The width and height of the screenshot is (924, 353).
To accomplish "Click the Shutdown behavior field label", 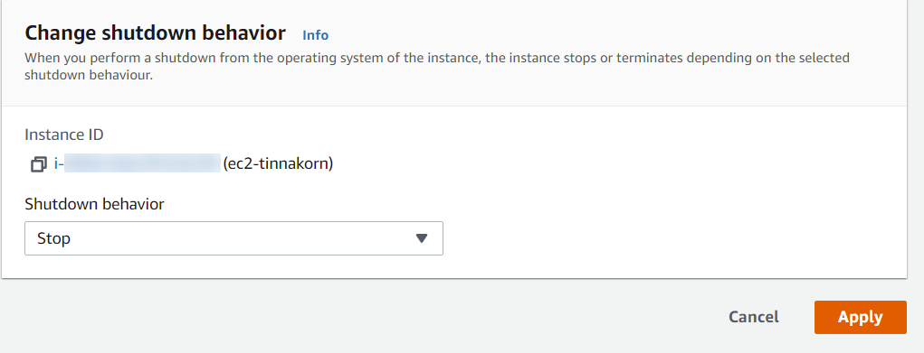I will 94,204.
